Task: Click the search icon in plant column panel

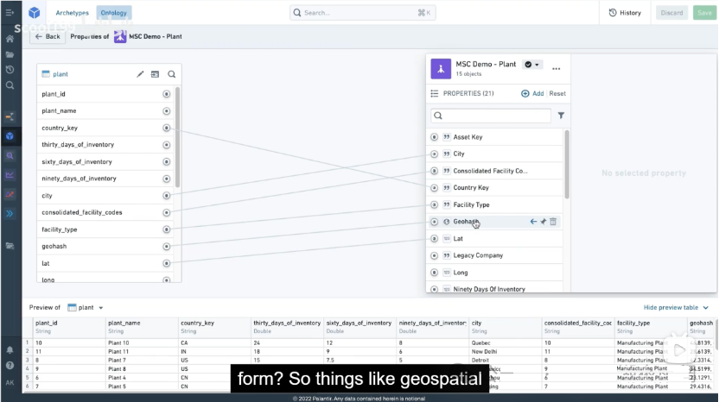Action: (171, 74)
